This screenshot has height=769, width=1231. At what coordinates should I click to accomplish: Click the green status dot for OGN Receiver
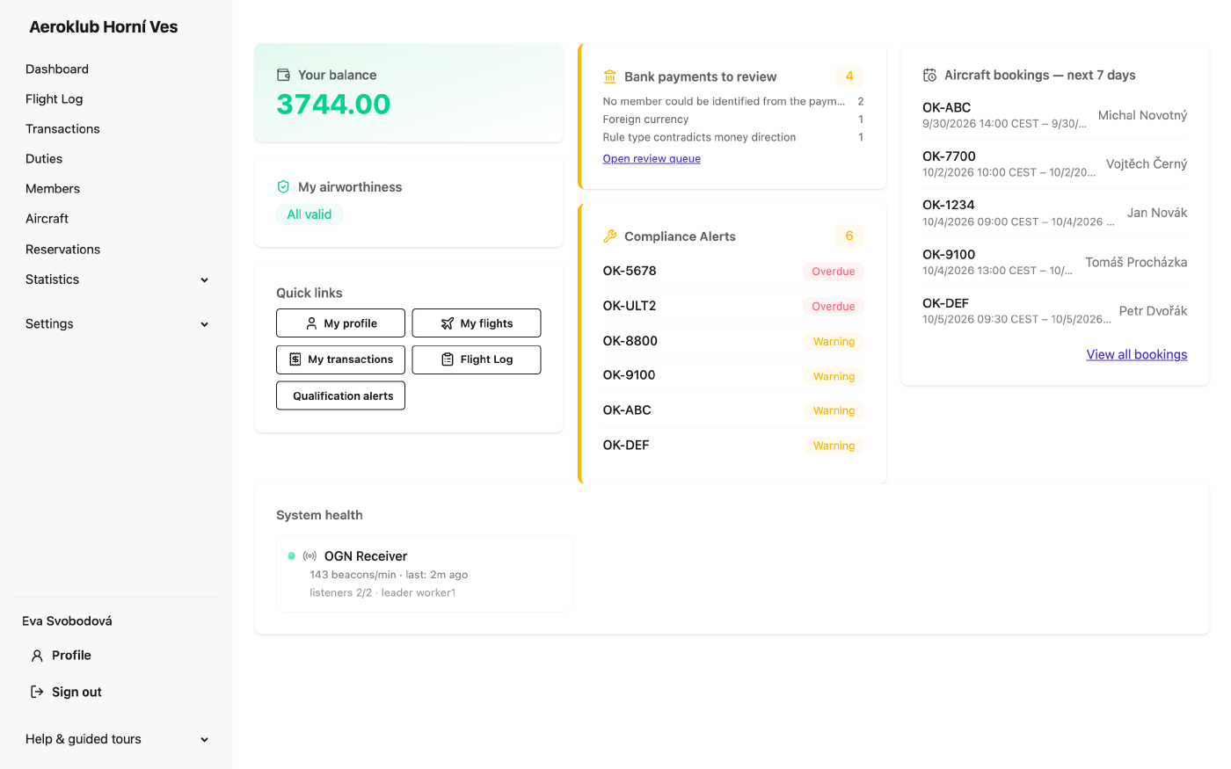coord(292,555)
